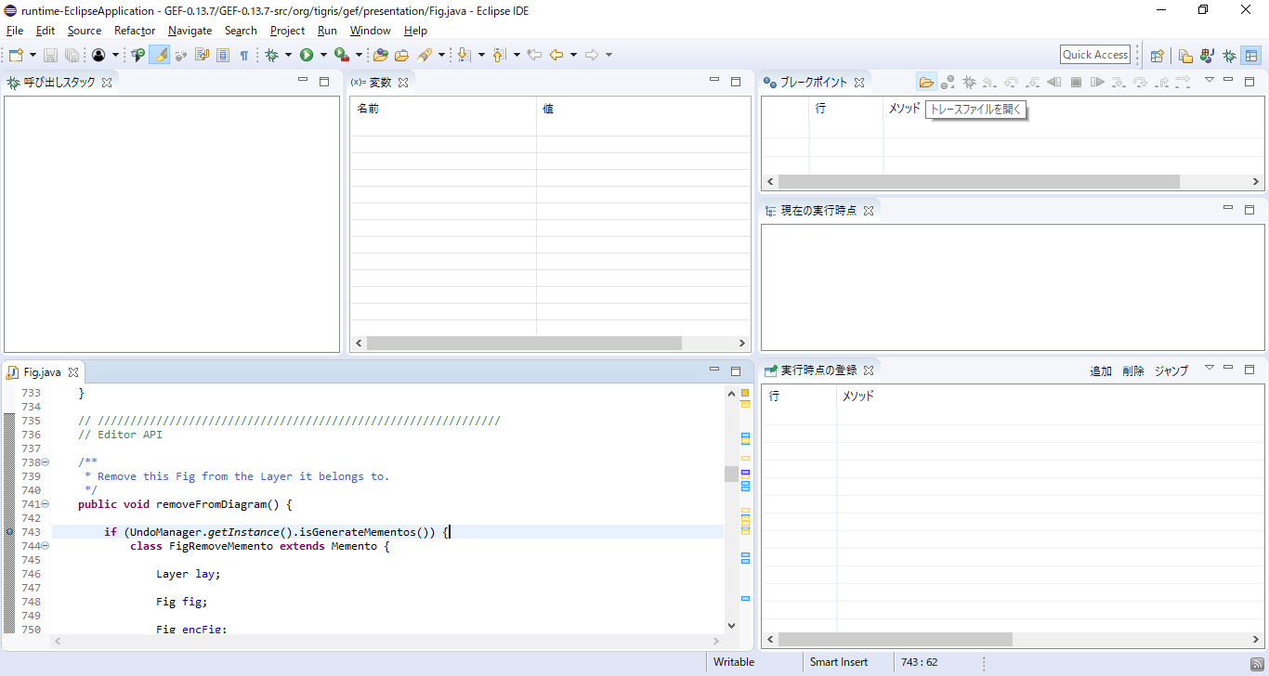Click the Next Annotation arrow icon
Screen dimensions: 1269x676
tap(463, 55)
